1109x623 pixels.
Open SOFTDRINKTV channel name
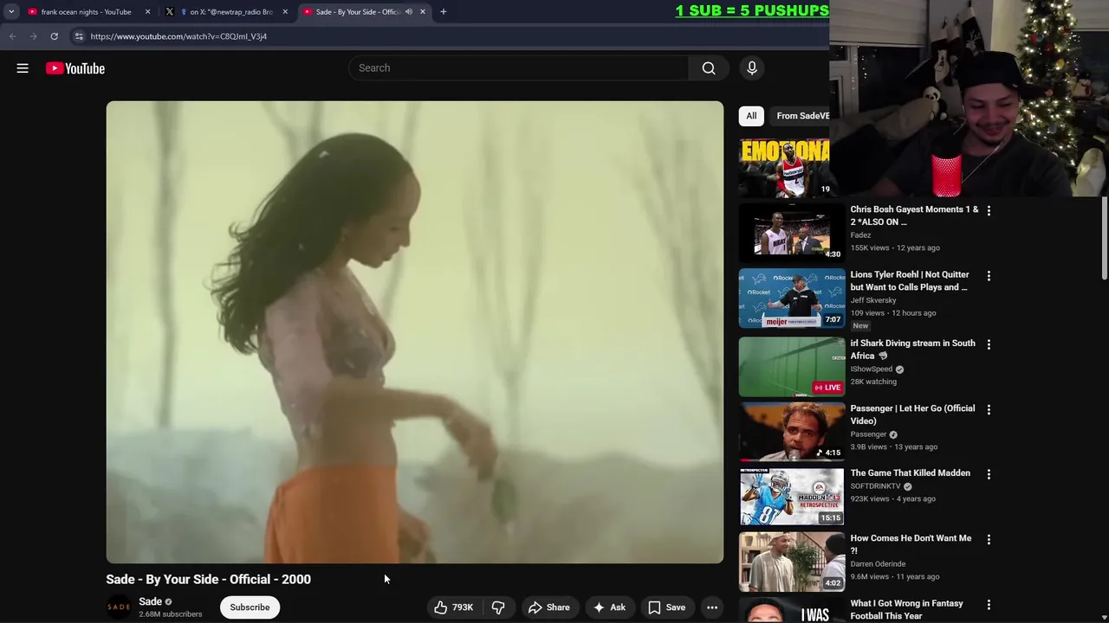pyautogui.click(x=874, y=486)
